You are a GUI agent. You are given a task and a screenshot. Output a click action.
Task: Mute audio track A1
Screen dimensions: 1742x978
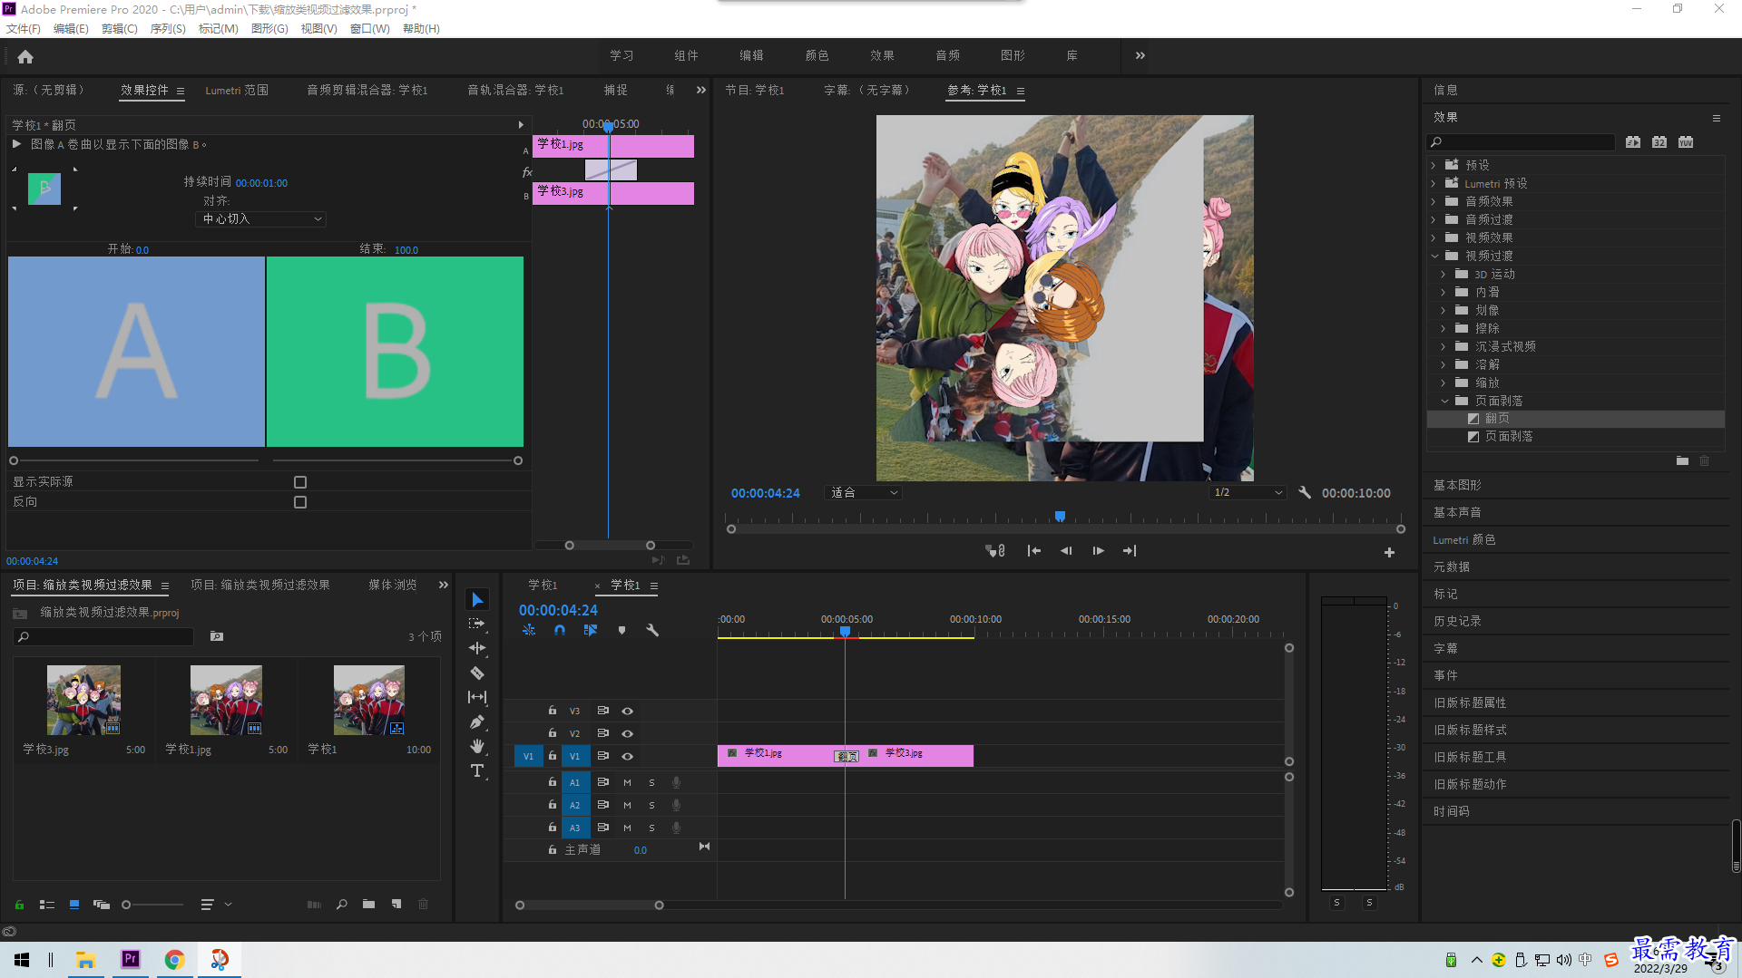[x=627, y=782]
